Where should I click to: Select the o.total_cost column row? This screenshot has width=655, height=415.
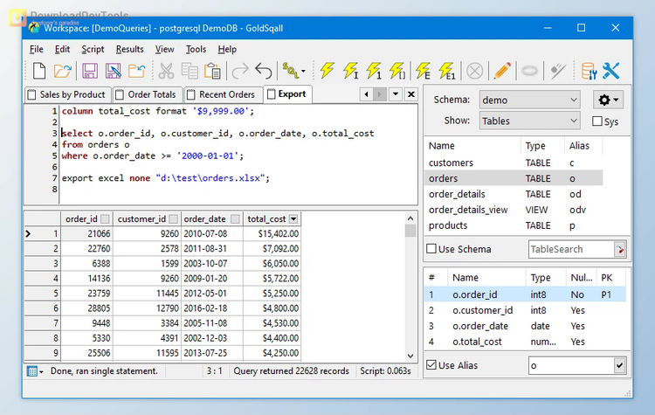click(525, 342)
